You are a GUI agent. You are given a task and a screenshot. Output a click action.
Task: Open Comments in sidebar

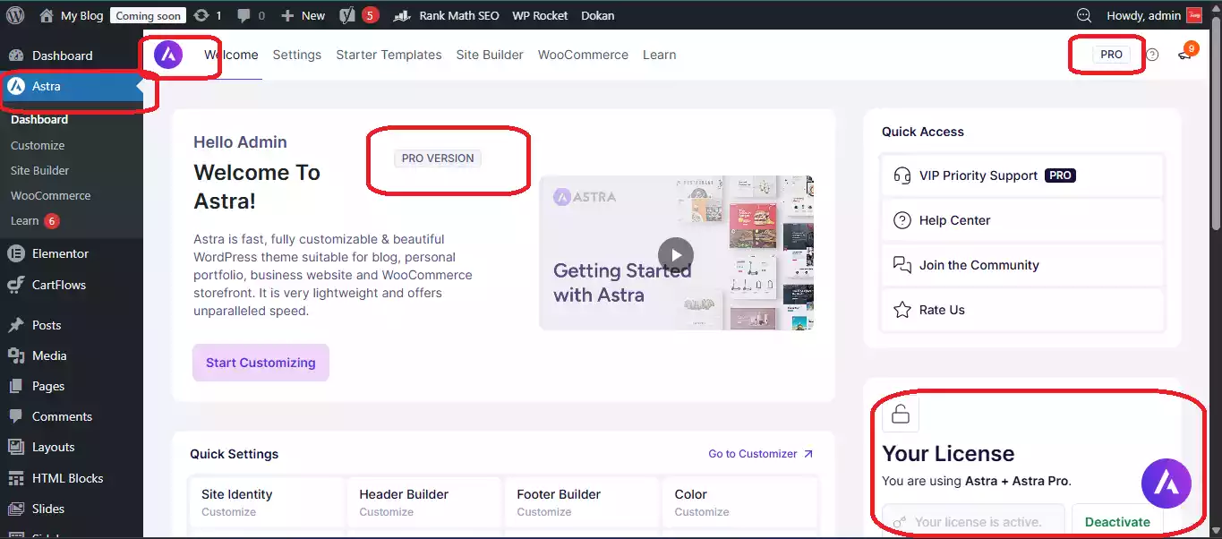coord(72,416)
